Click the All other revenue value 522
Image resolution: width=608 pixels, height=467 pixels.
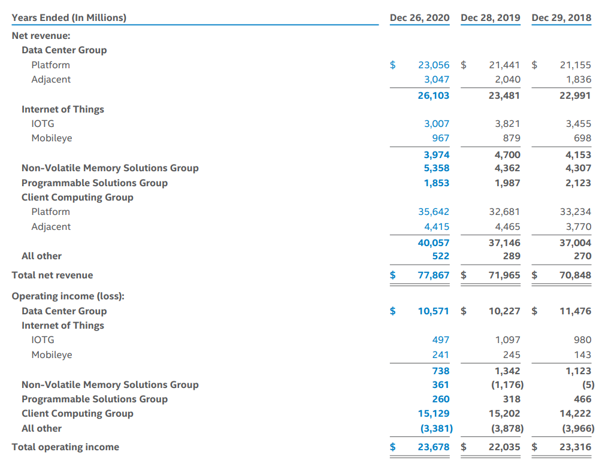pos(440,256)
